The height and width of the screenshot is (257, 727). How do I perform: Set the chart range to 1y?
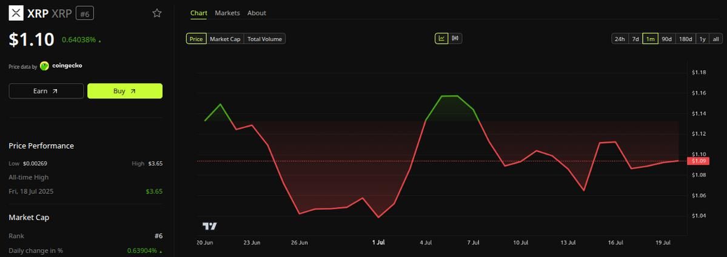click(x=702, y=39)
